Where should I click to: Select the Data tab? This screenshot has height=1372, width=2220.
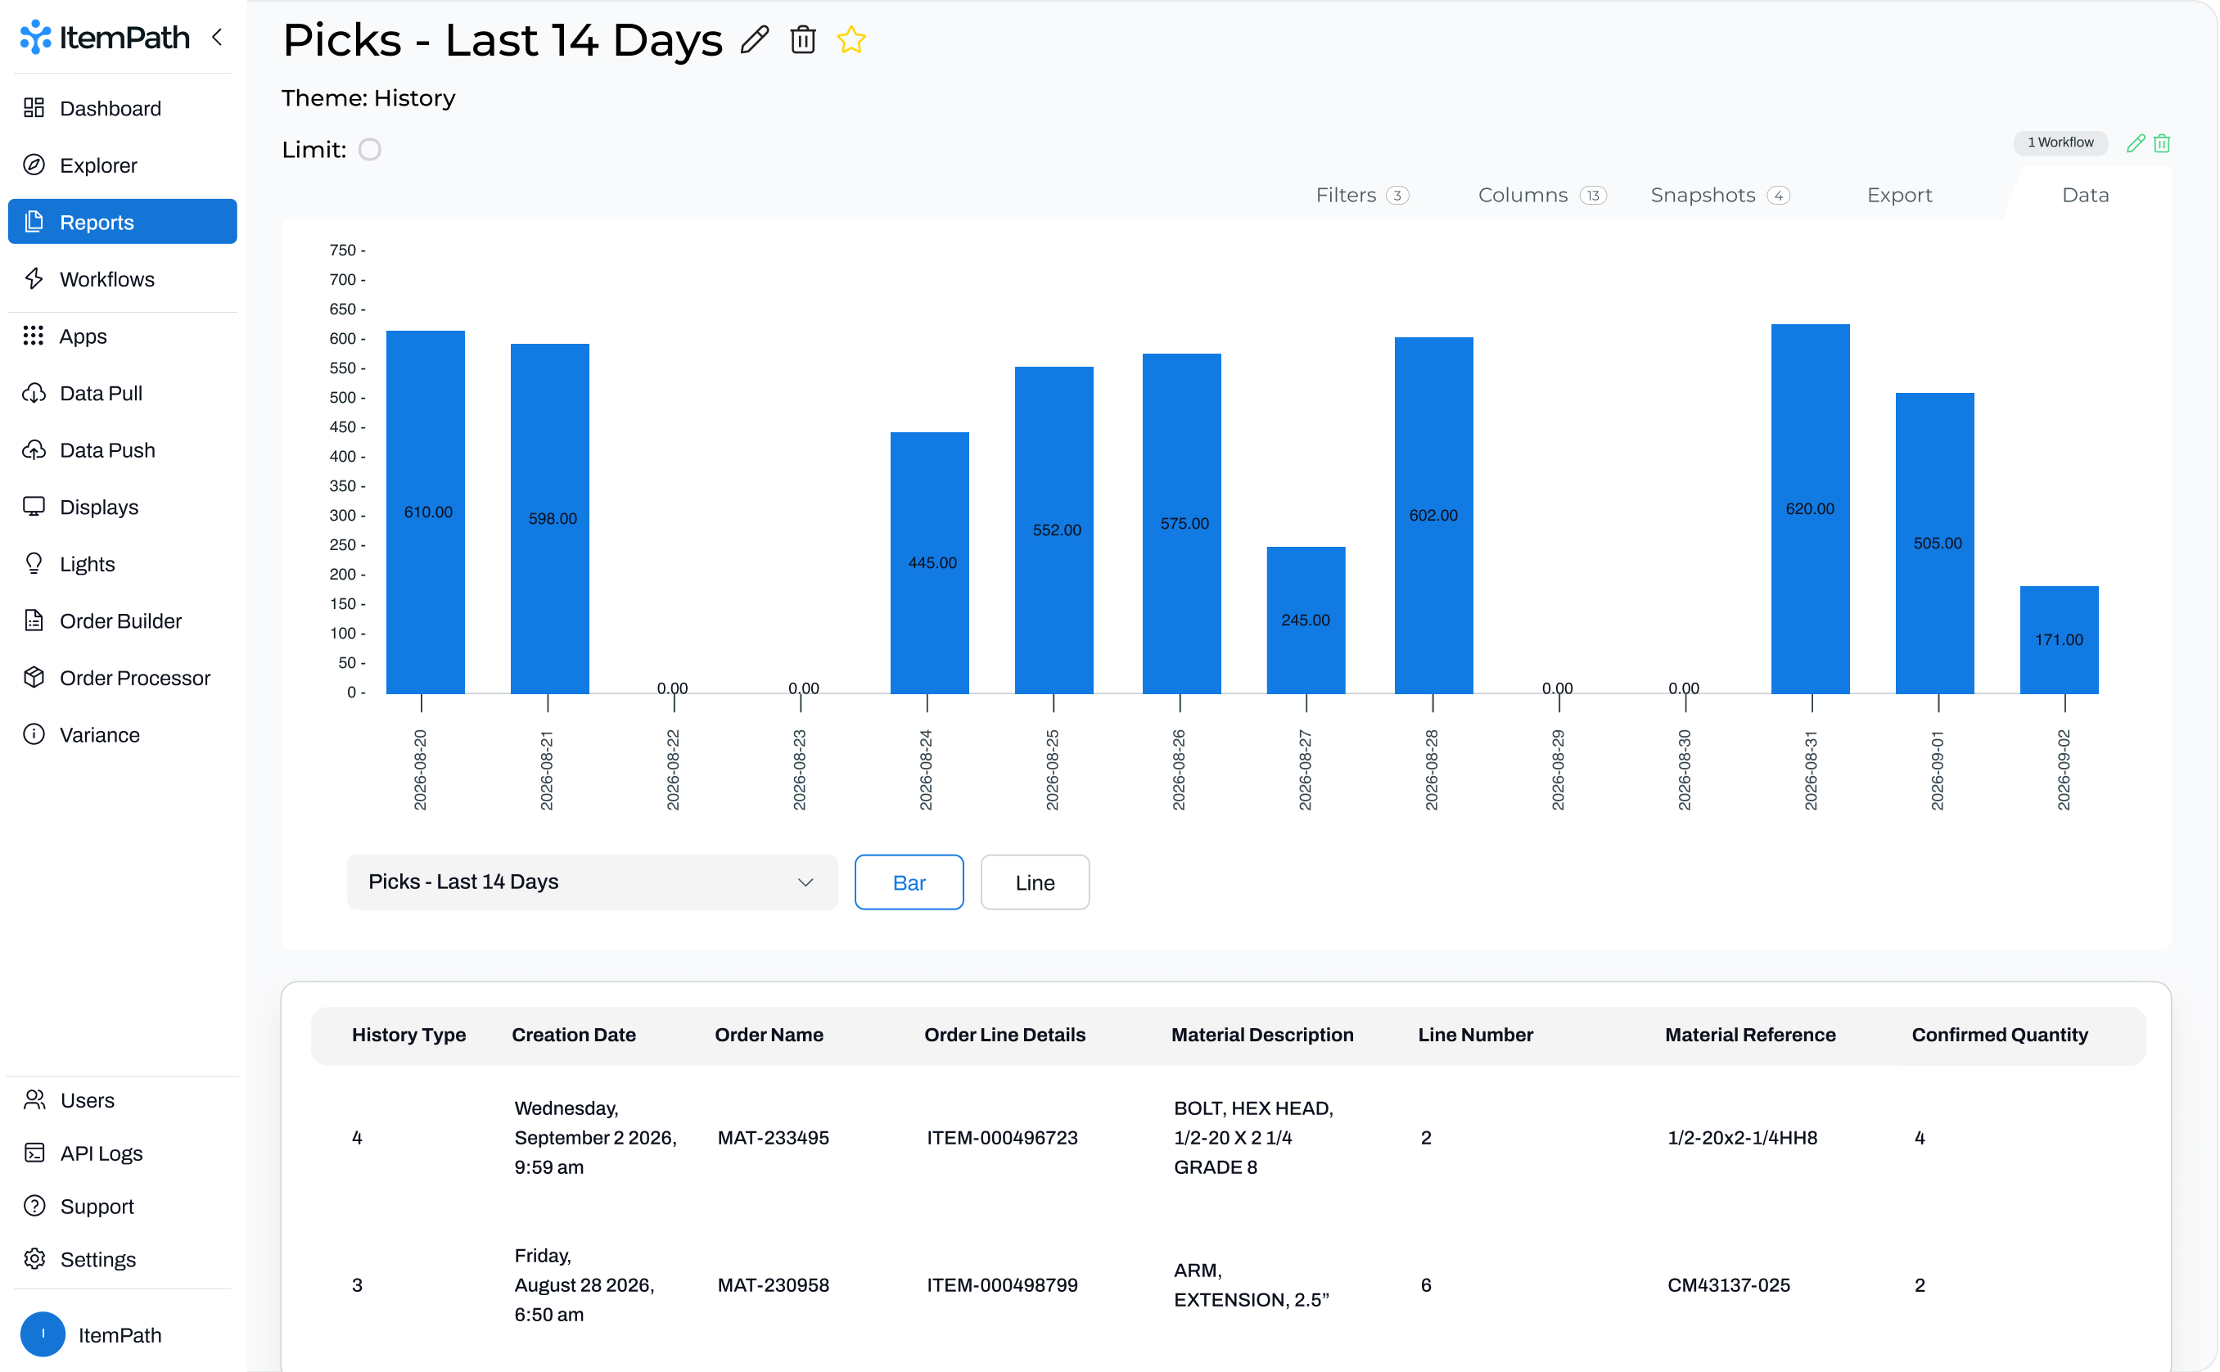click(2085, 195)
